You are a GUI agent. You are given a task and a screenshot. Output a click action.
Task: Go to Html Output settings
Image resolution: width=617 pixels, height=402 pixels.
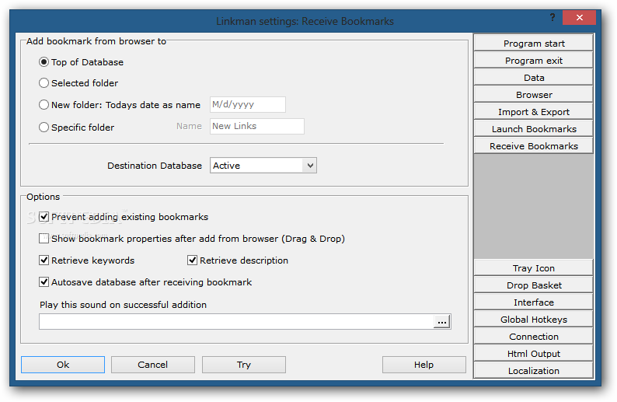[x=534, y=354]
